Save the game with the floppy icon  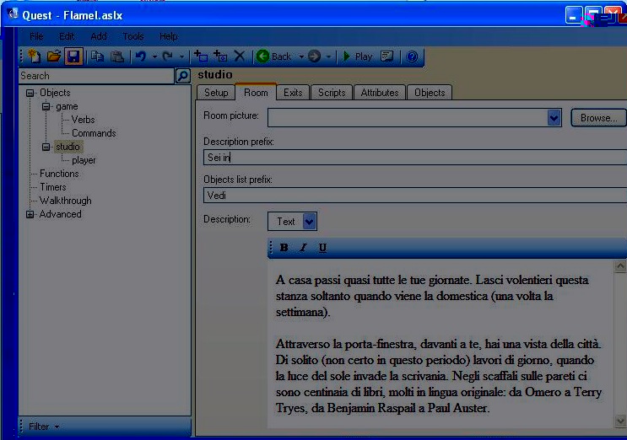(73, 56)
